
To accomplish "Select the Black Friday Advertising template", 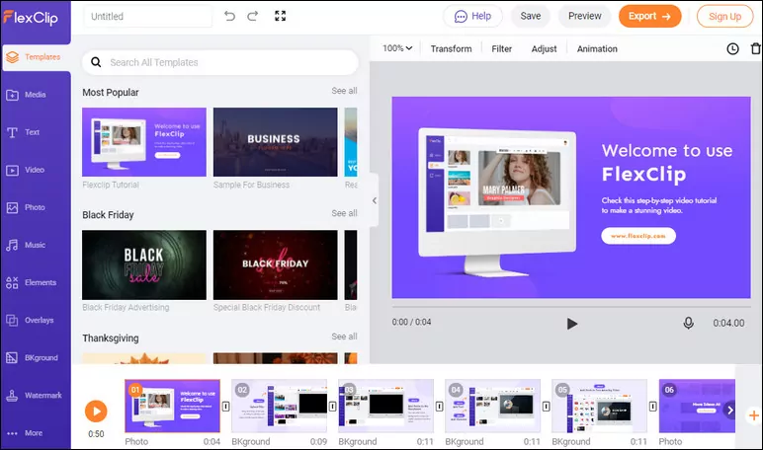I will click(144, 264).
